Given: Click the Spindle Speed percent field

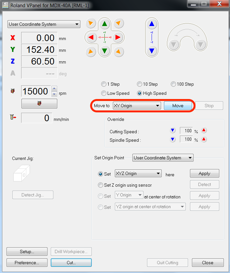Looking at the screenshot, I should 186,139.
